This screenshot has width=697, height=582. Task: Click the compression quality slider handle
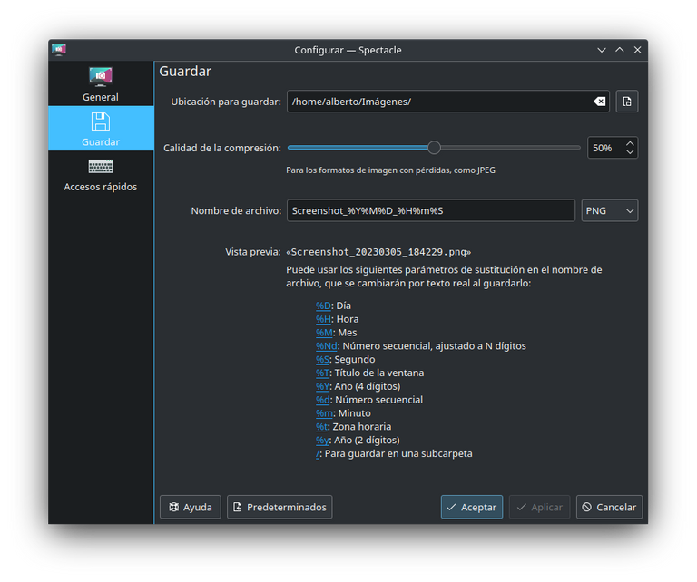click(x=434, y=148)
